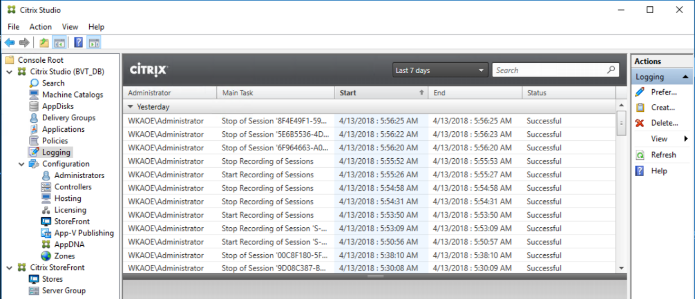Click Refresh in the Actions pane

point(663,155)
